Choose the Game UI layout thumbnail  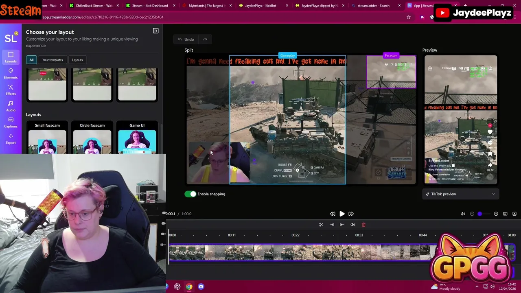137,138
